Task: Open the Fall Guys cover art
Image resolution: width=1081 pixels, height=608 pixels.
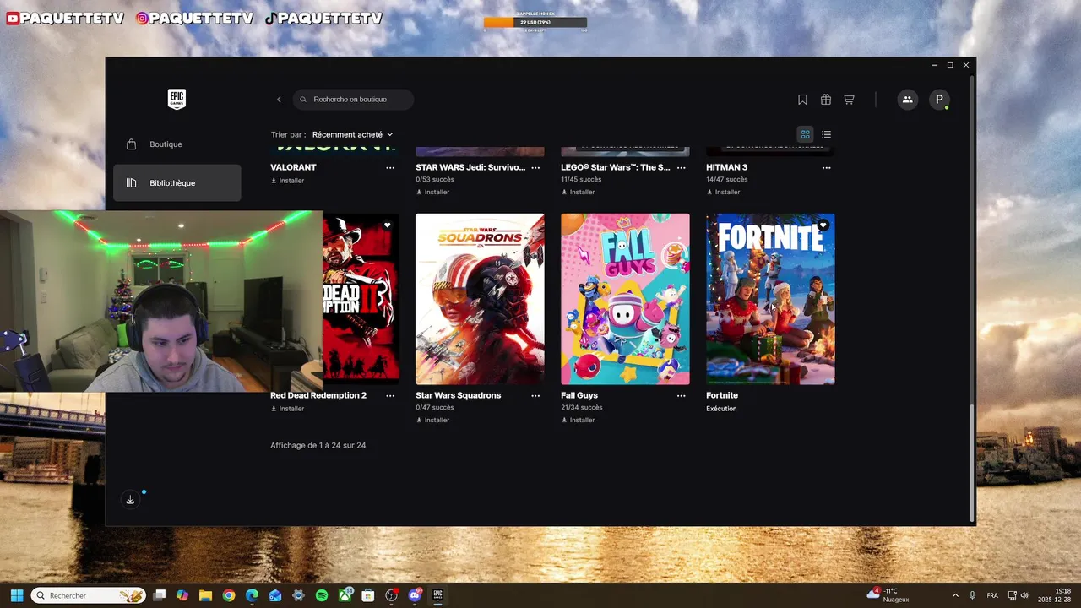Action: (625, 299)
